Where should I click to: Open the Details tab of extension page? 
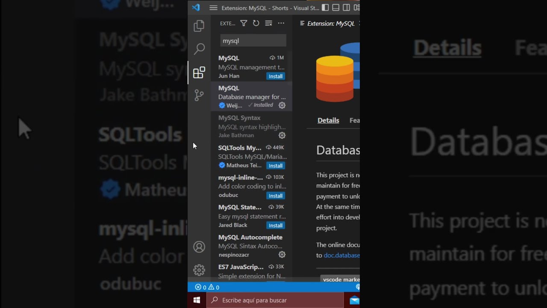coord(328,120)
